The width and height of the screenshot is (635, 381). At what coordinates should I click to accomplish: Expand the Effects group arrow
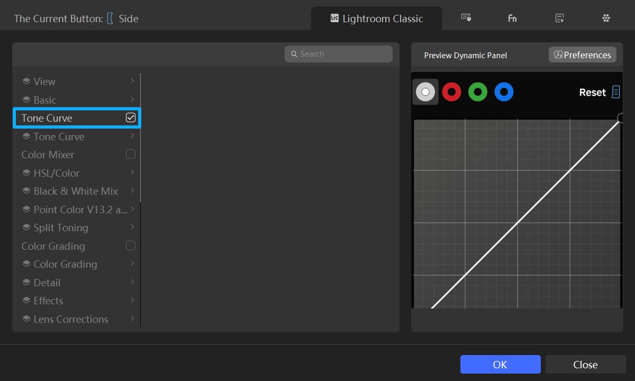(x=132, y=300)
